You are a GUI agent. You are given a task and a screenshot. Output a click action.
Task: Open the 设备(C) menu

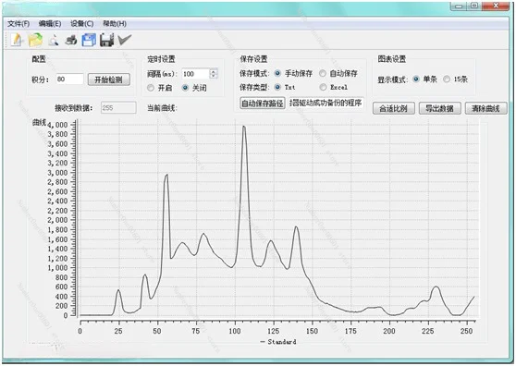[x=82, y=24]
